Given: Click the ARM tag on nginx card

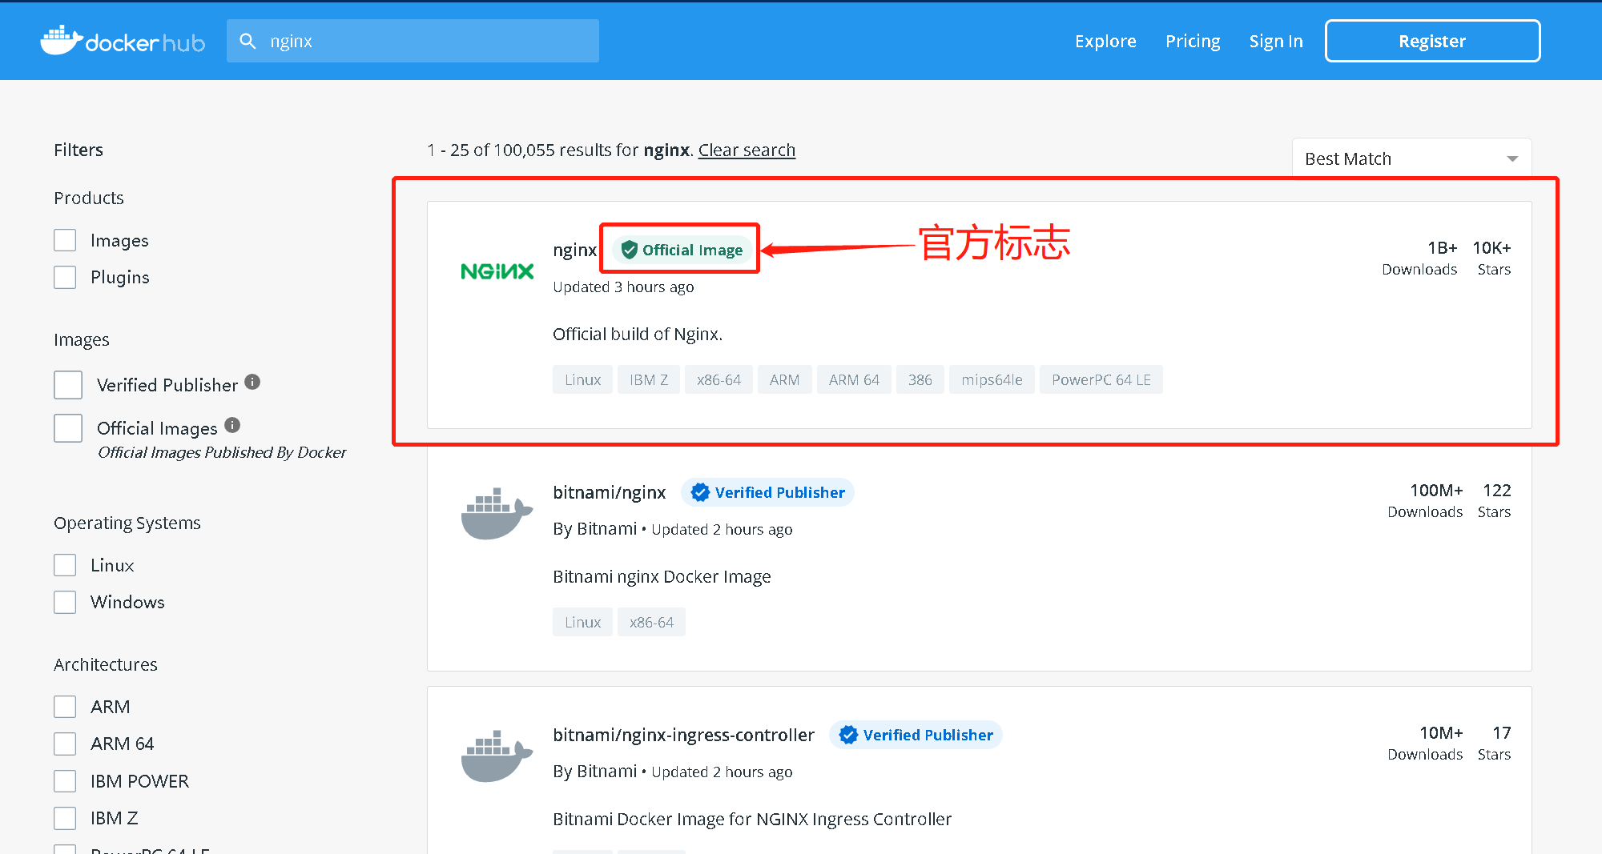Looking at the screenshot, I should point(784,379).
